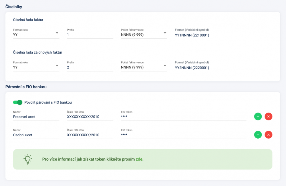286x186 pixels.
Task: Add account after Osobni ucet row
Action: coord(258,135)
